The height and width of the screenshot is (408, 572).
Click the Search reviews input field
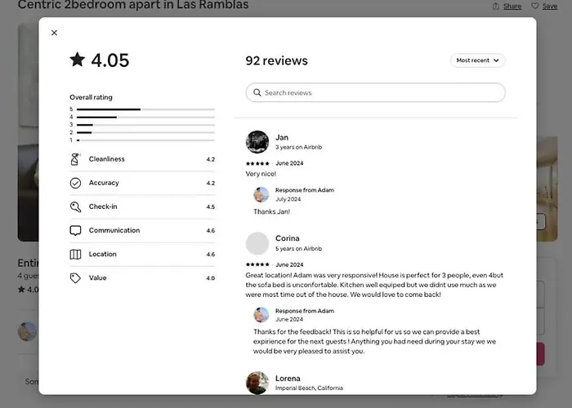pos(375,92)
